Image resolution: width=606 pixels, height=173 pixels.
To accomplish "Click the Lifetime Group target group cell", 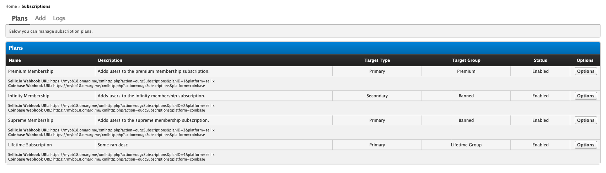I will pyautogui.click(x=466, y=145).
